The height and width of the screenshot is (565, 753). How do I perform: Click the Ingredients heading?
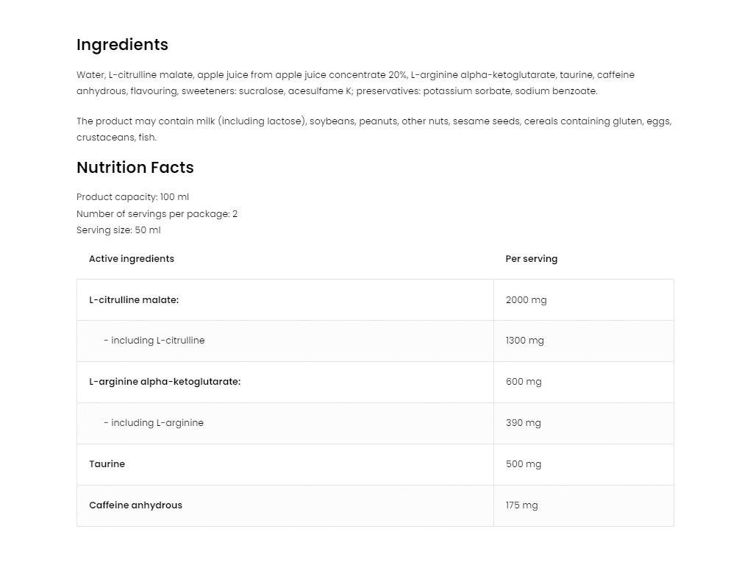tap(122, 45)
